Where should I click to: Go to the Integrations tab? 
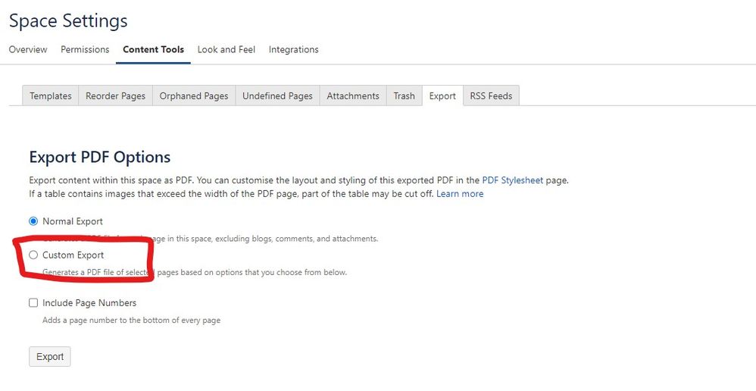pos(294,50)
